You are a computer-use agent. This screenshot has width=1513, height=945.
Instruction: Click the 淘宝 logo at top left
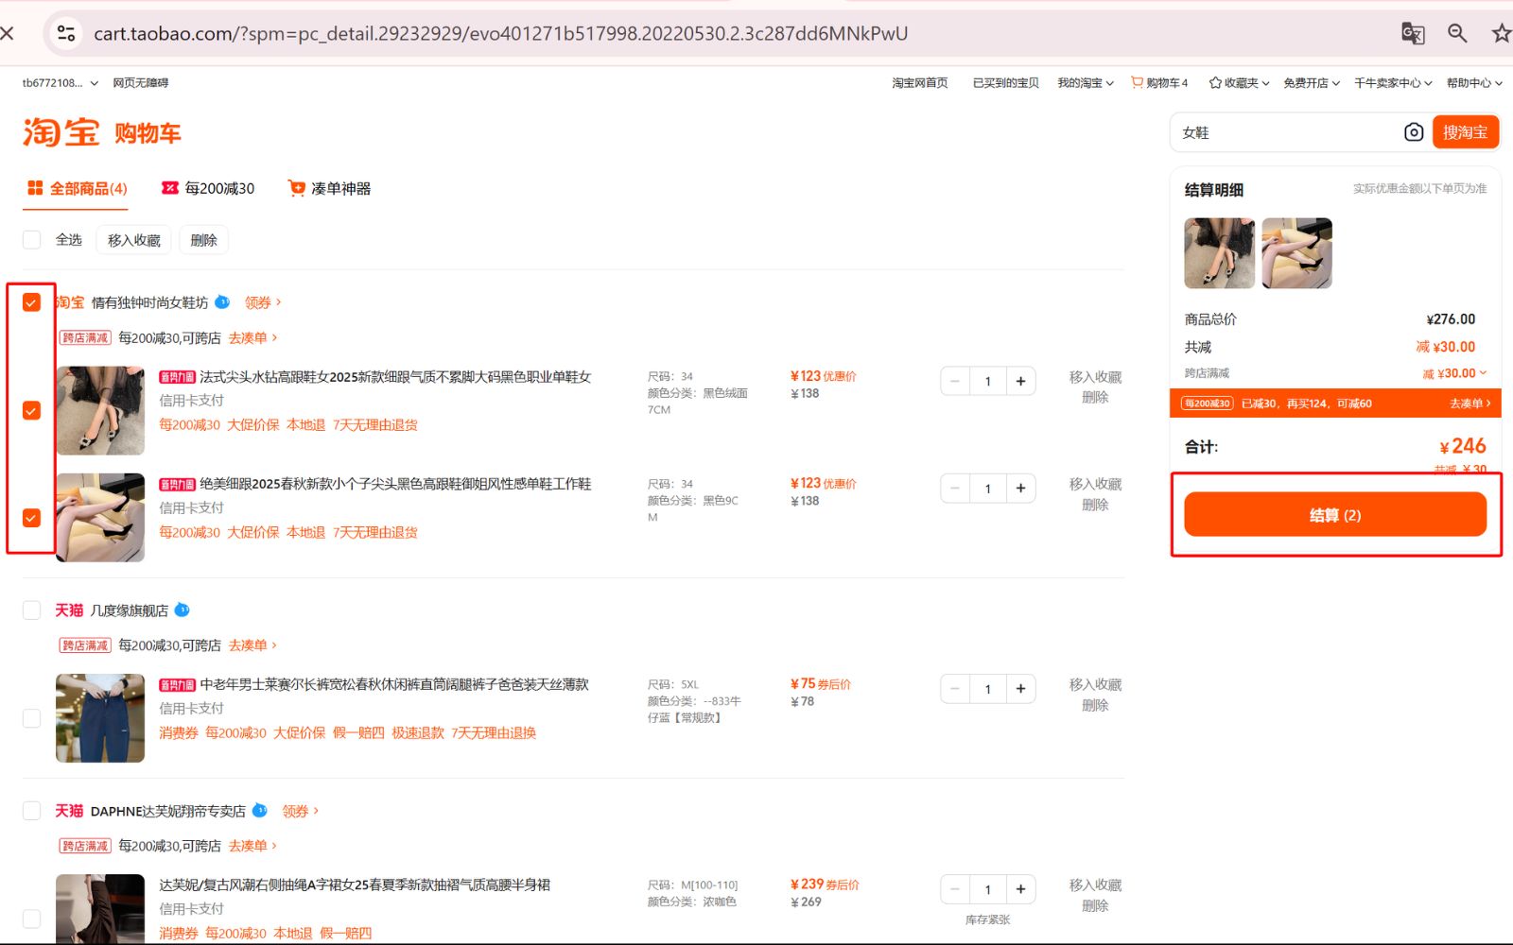(x=61, y=132)
